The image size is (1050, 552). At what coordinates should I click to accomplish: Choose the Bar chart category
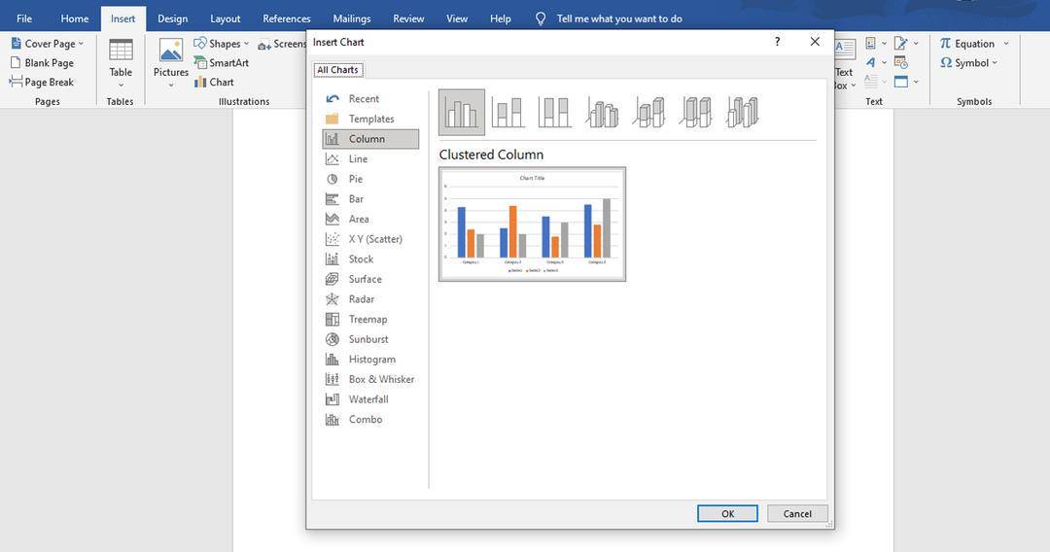(x=370, y=198)
